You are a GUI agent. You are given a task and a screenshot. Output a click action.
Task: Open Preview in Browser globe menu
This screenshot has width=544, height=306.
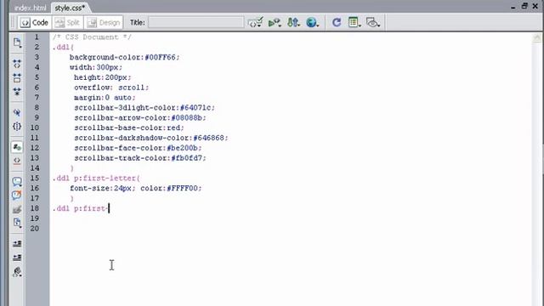pyautogui.click(x=312, y=23)
